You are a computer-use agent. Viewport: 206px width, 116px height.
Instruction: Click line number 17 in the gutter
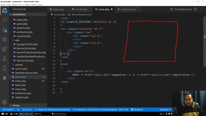54,75
